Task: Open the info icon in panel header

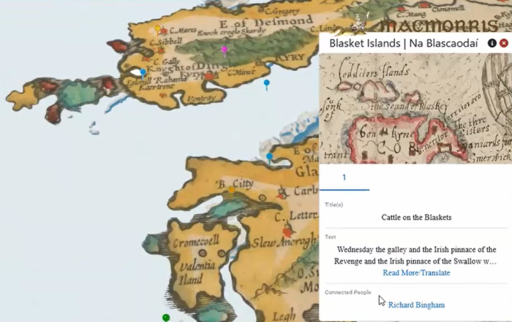Action: 492,43
